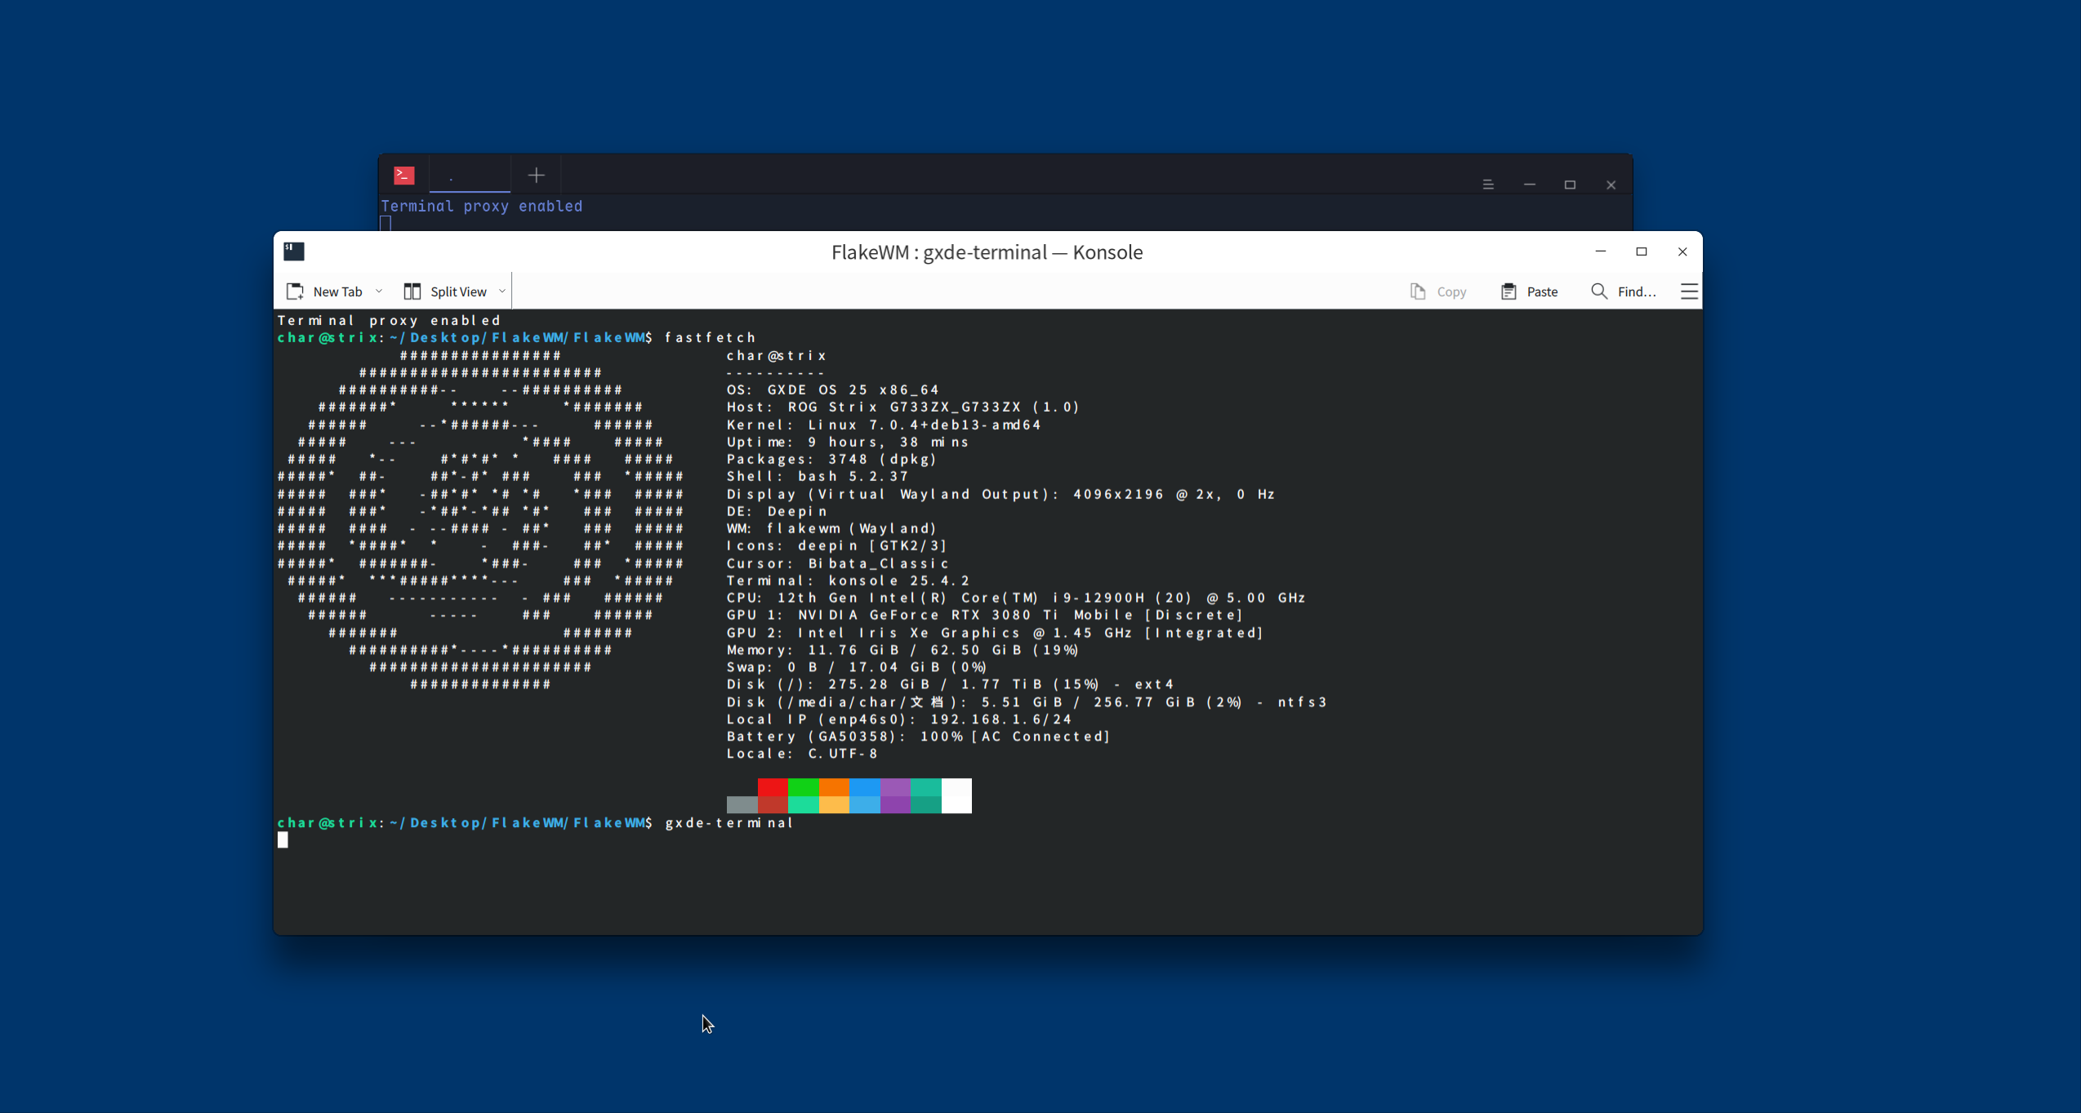Click the Split View icon
The width and height of the screenshot is (2081, 1113).
pyautogui.click(x=412, y=292)
